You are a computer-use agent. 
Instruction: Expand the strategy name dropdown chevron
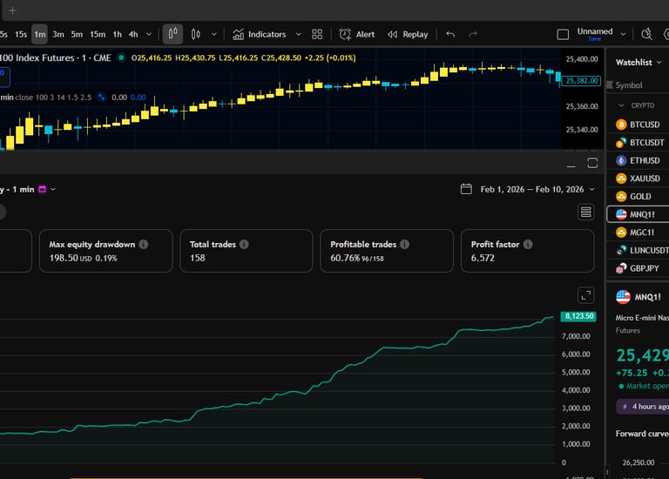click(53, 189)
